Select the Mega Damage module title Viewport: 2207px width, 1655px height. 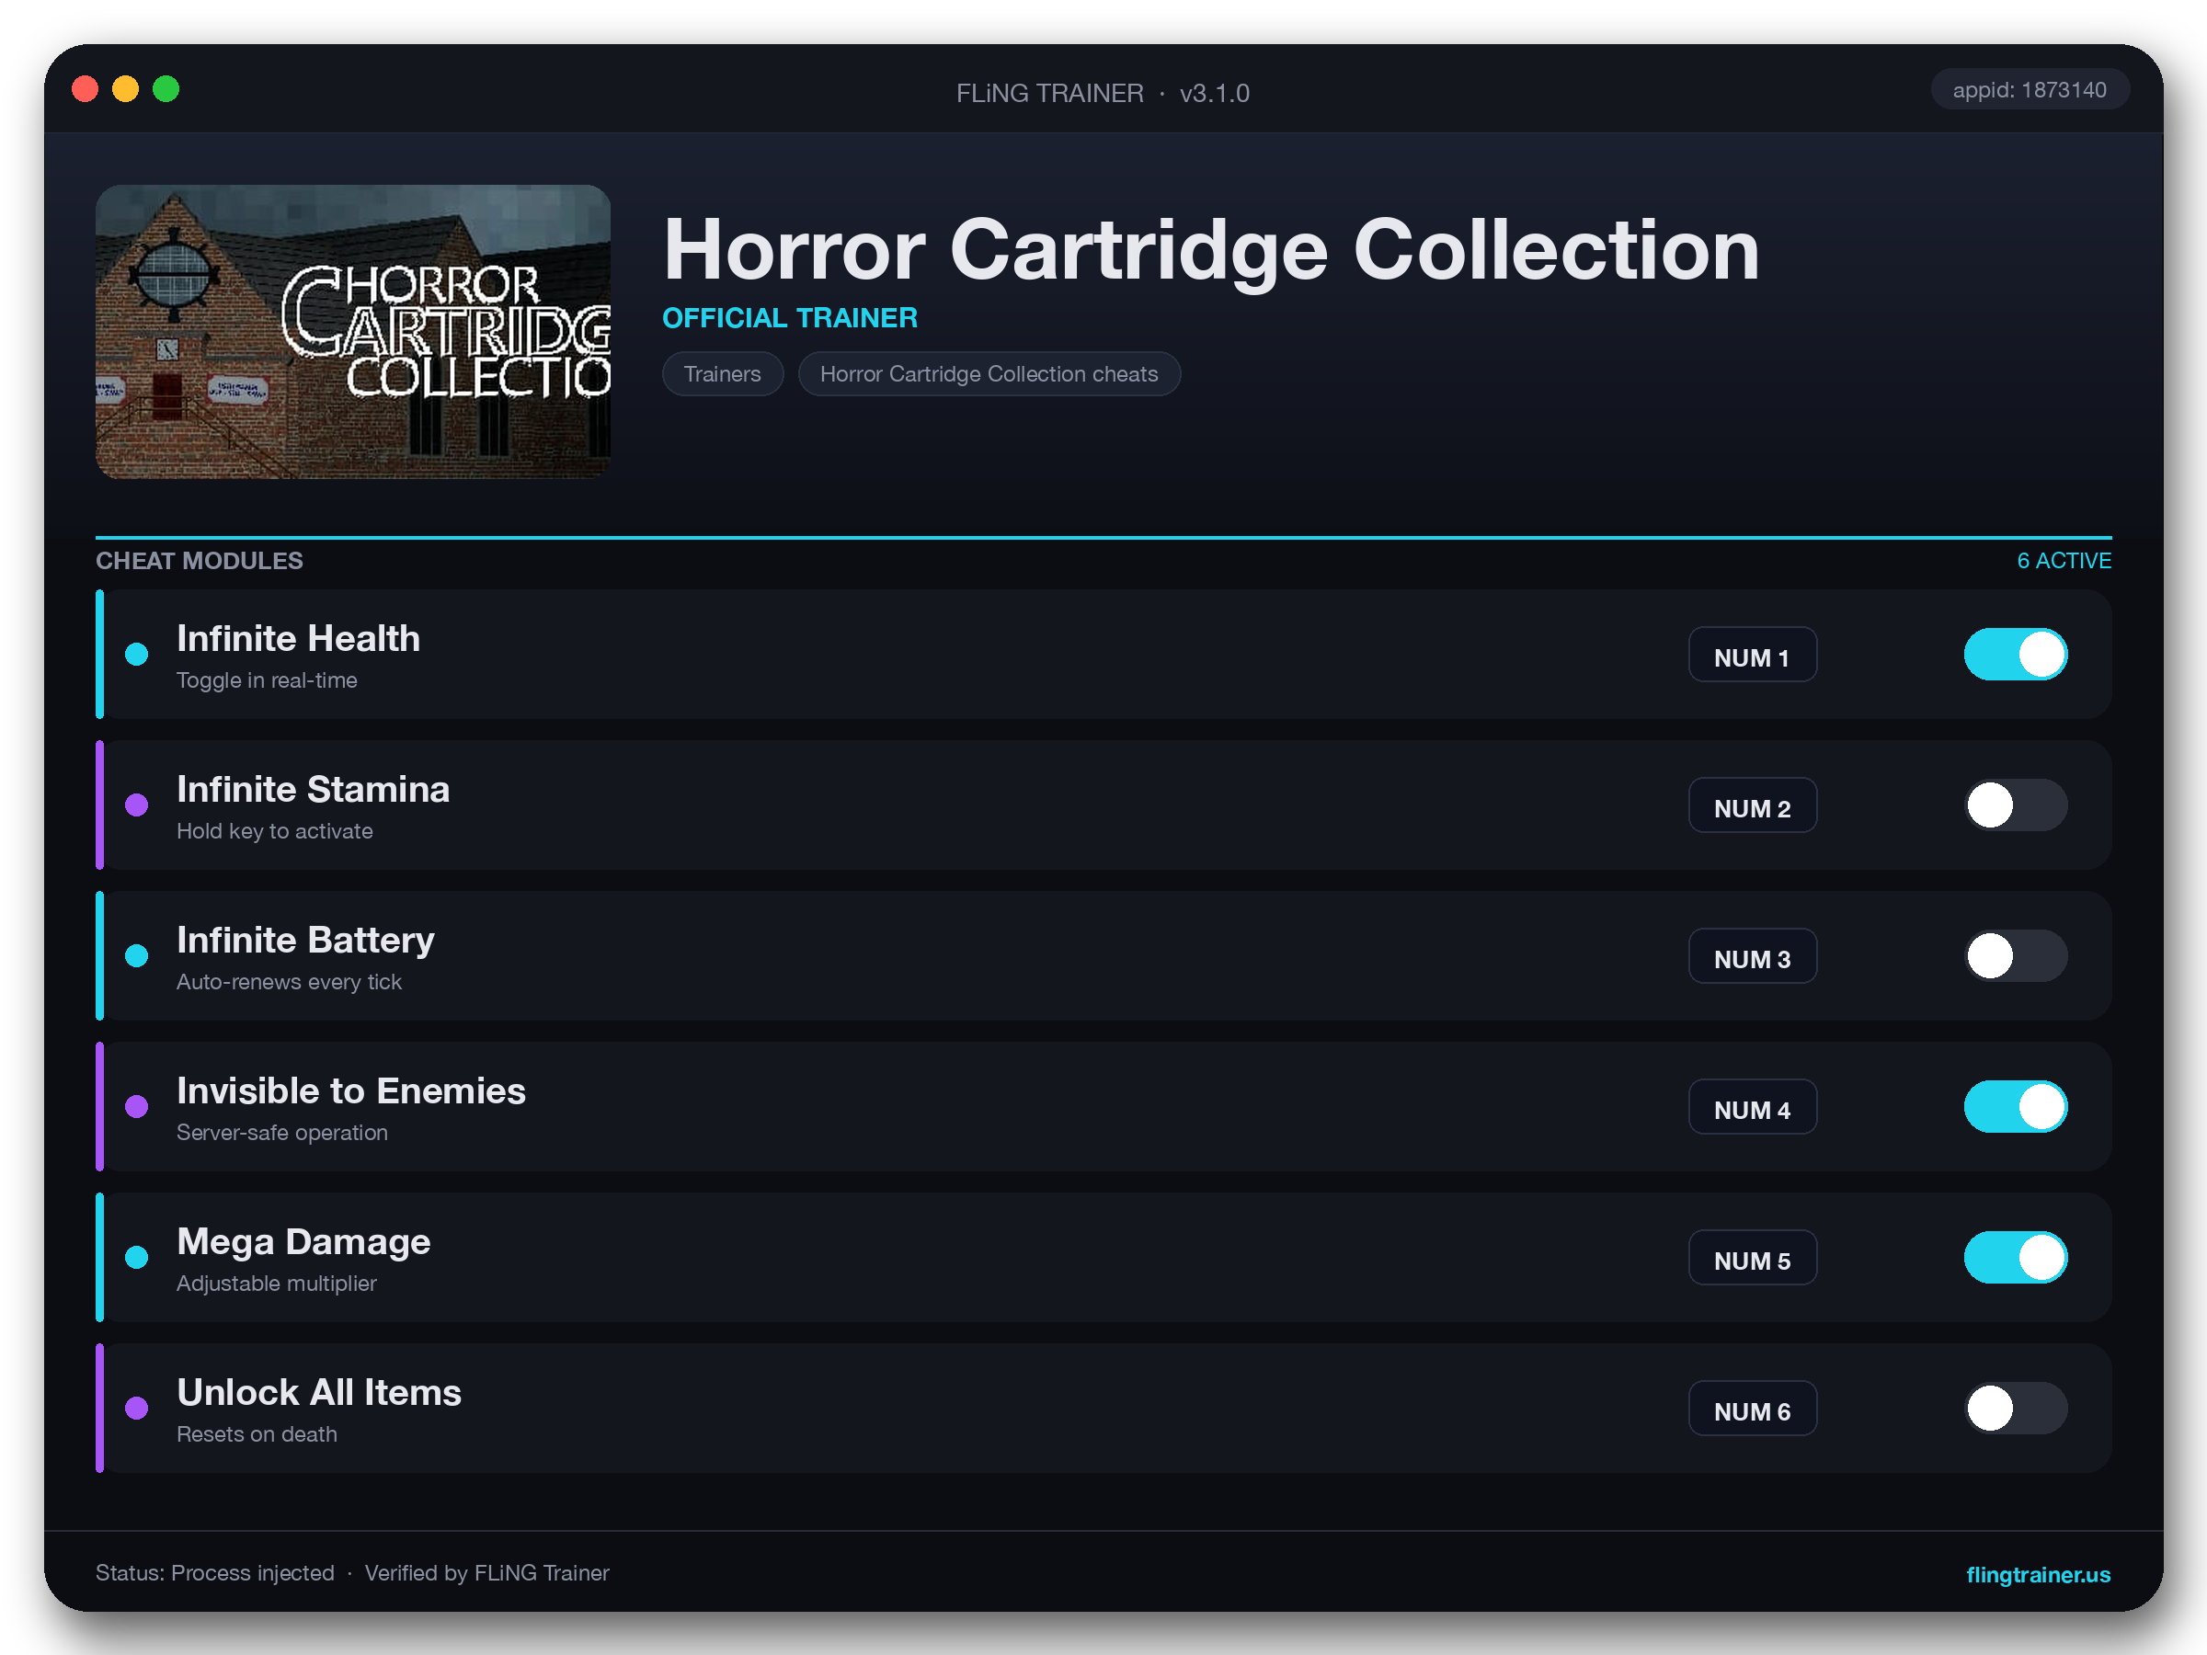point(303,1242)
